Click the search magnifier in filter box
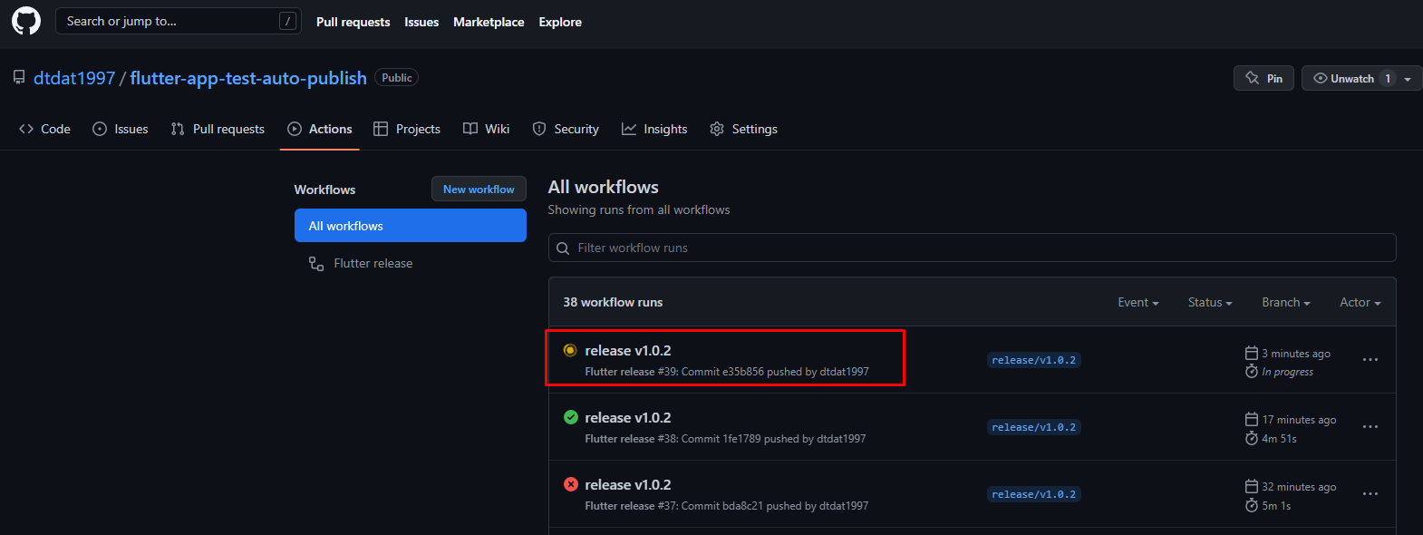 563,248
